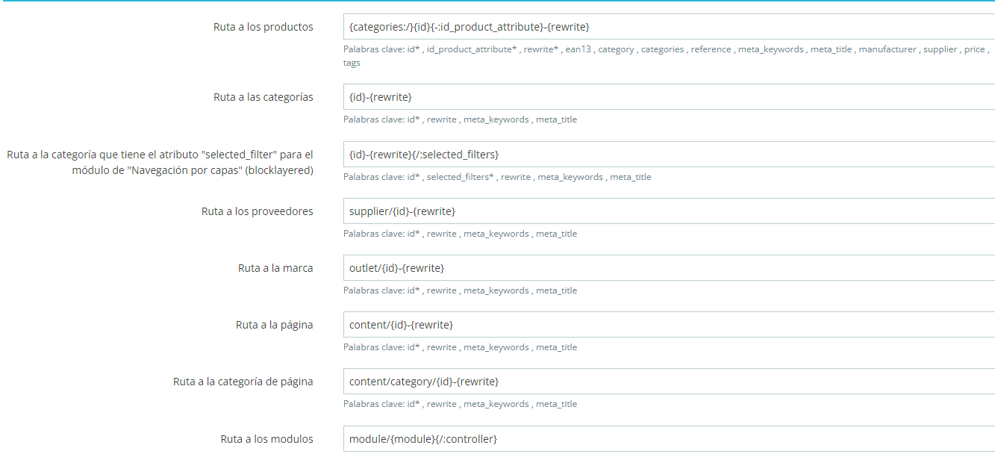Viewport: 995px width, 457px height.
Task: Click the 'Ruta a los modulos' input field
Action: (669, 439)
